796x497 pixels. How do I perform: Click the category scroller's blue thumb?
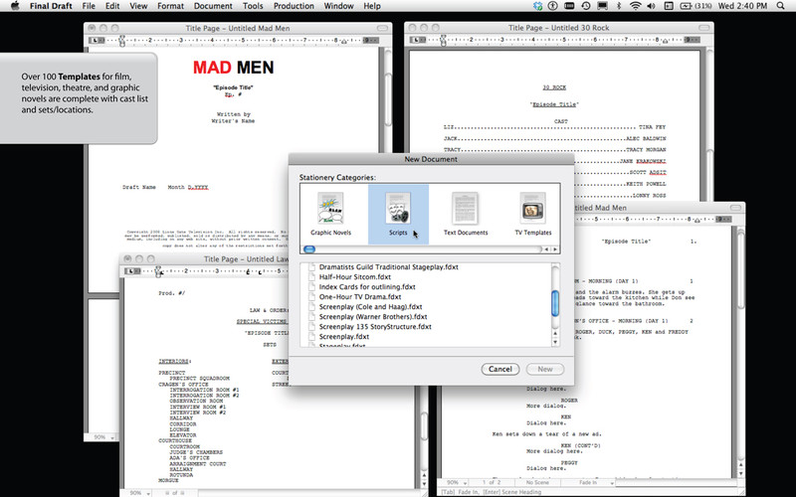click(x=309, y=249)
